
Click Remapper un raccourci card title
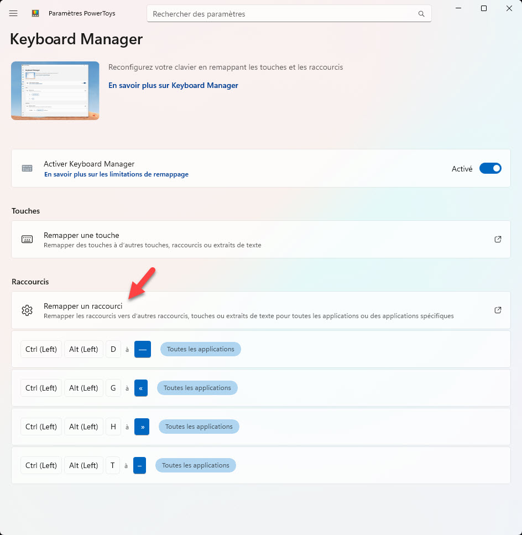coord(83,306)
